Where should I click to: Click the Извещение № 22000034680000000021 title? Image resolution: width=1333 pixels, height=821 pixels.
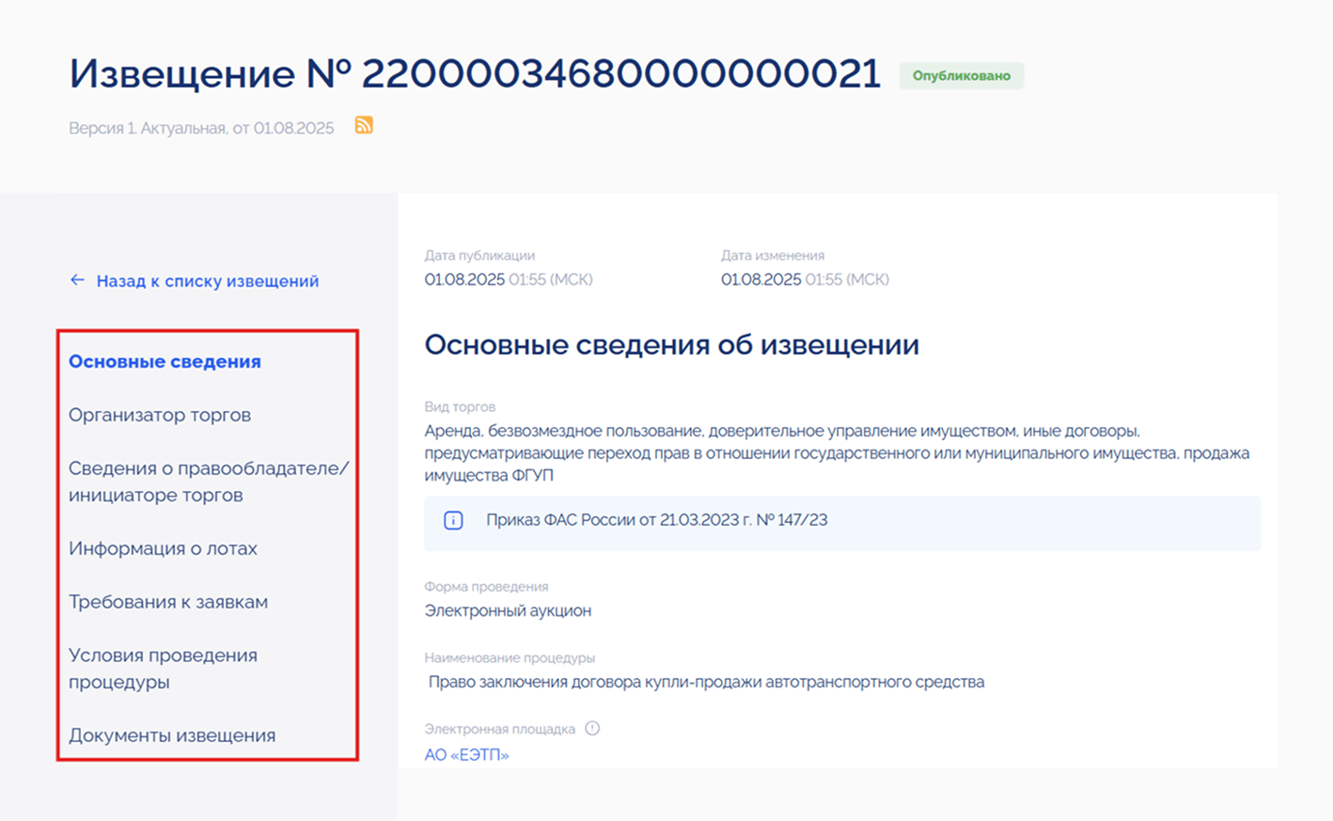pos(475,74)
